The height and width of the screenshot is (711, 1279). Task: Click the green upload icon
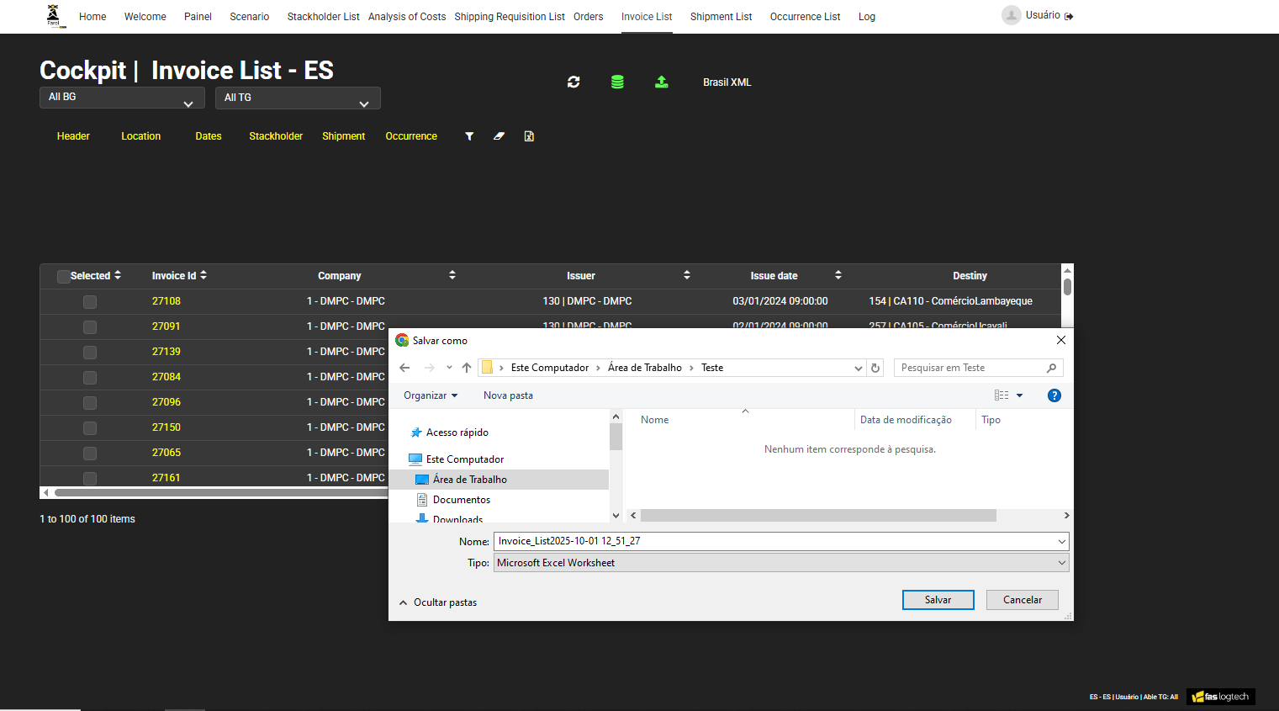[662, 82]
